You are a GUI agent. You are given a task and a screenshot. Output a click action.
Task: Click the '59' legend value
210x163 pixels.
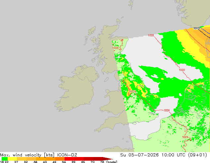[74, 162]
